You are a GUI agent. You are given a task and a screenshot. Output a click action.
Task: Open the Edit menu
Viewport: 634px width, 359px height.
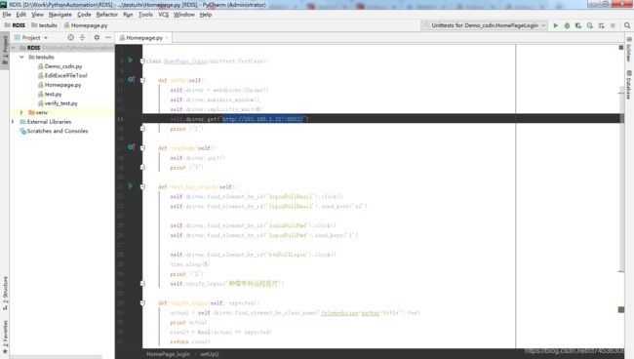pyautogui.click(x=20, y=15)
